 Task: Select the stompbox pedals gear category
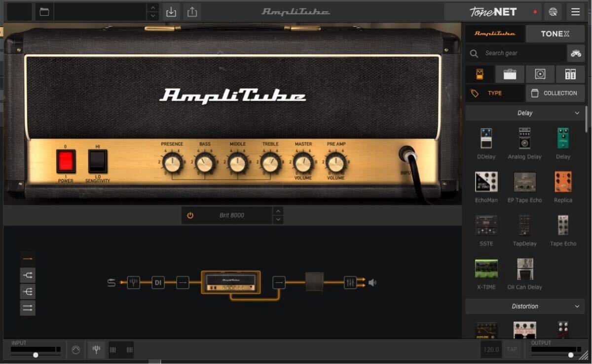[479, 74]
